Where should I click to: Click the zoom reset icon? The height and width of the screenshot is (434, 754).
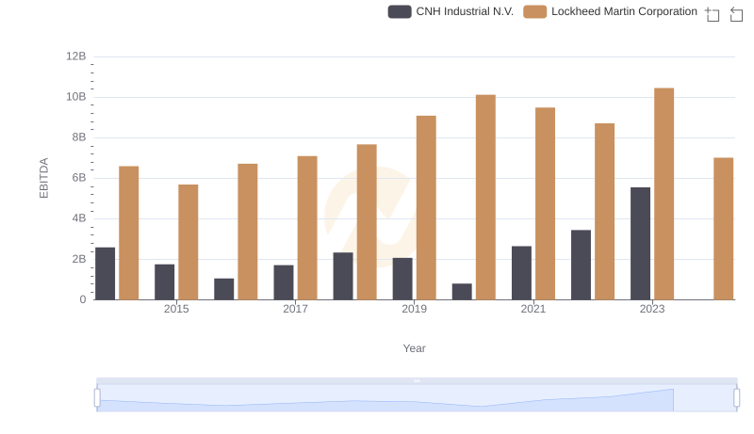[x=736, y=14]
